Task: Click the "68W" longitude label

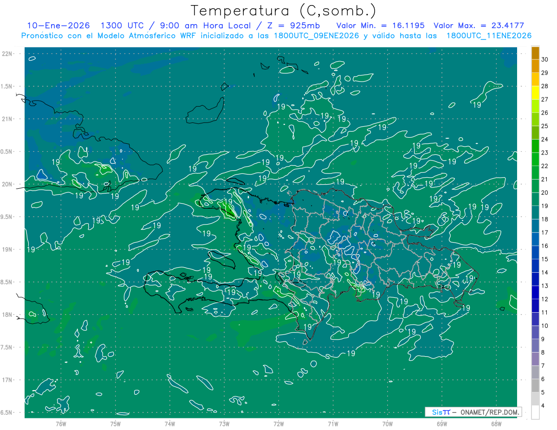Action: 496,424
